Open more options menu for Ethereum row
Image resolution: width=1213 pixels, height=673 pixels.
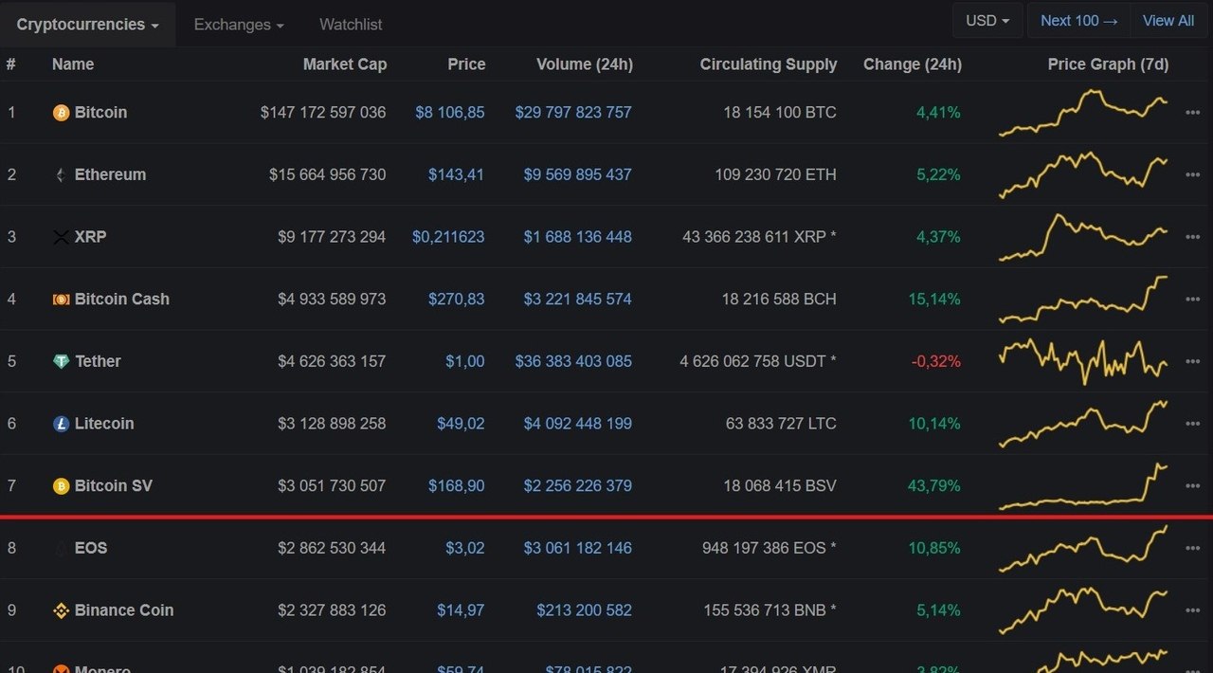1192,175
